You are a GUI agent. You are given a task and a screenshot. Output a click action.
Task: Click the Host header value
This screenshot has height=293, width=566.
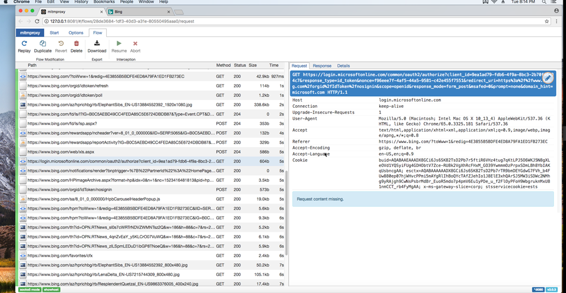pos(410,100)
